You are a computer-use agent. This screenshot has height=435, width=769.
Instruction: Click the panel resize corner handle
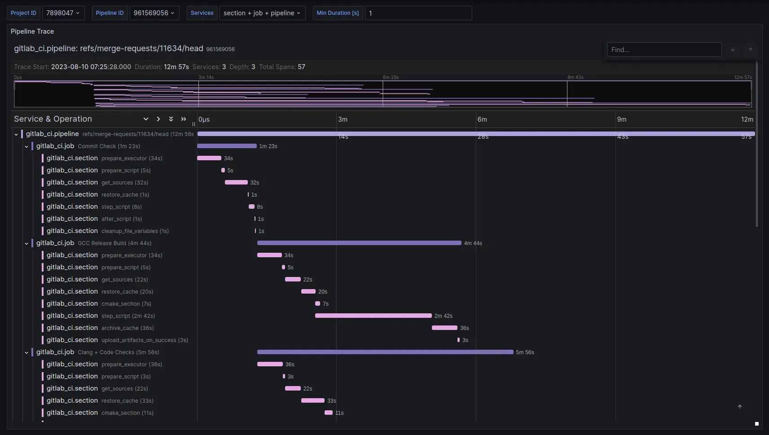[757, 424]
